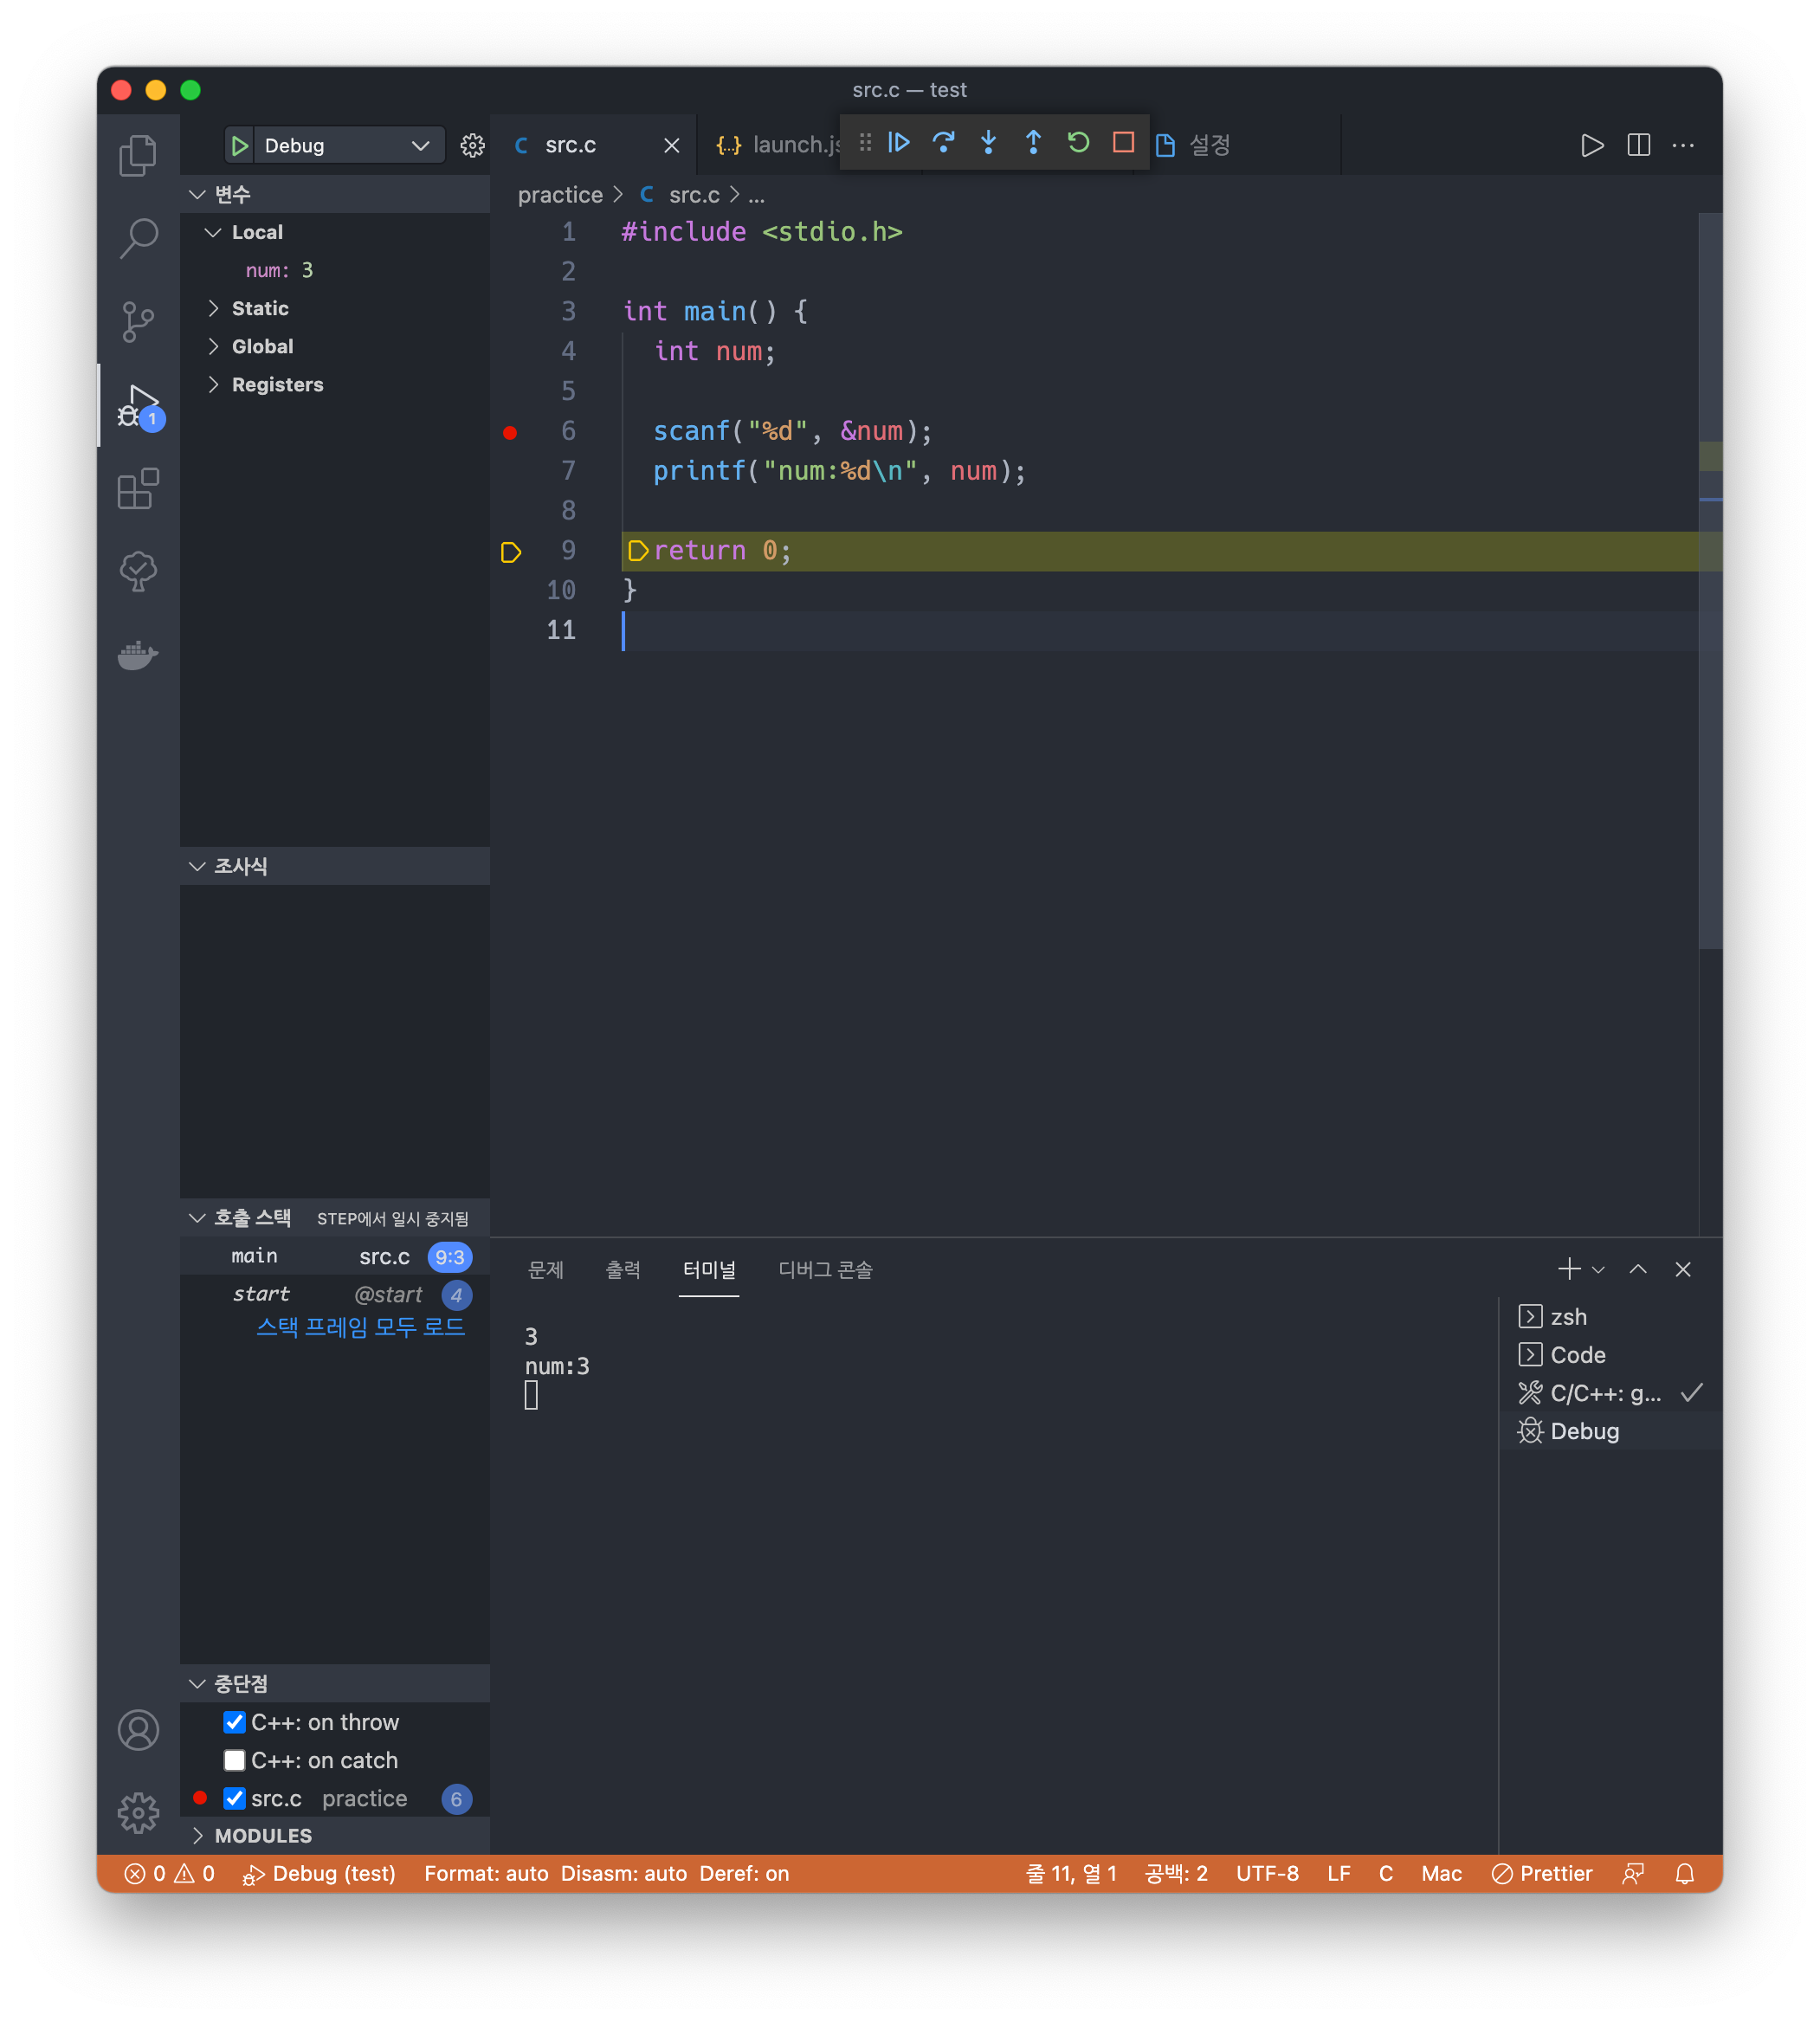Switch to the launch.json editor tab
This screenshot has width=1820, height=2021.
tap(777, 145)
